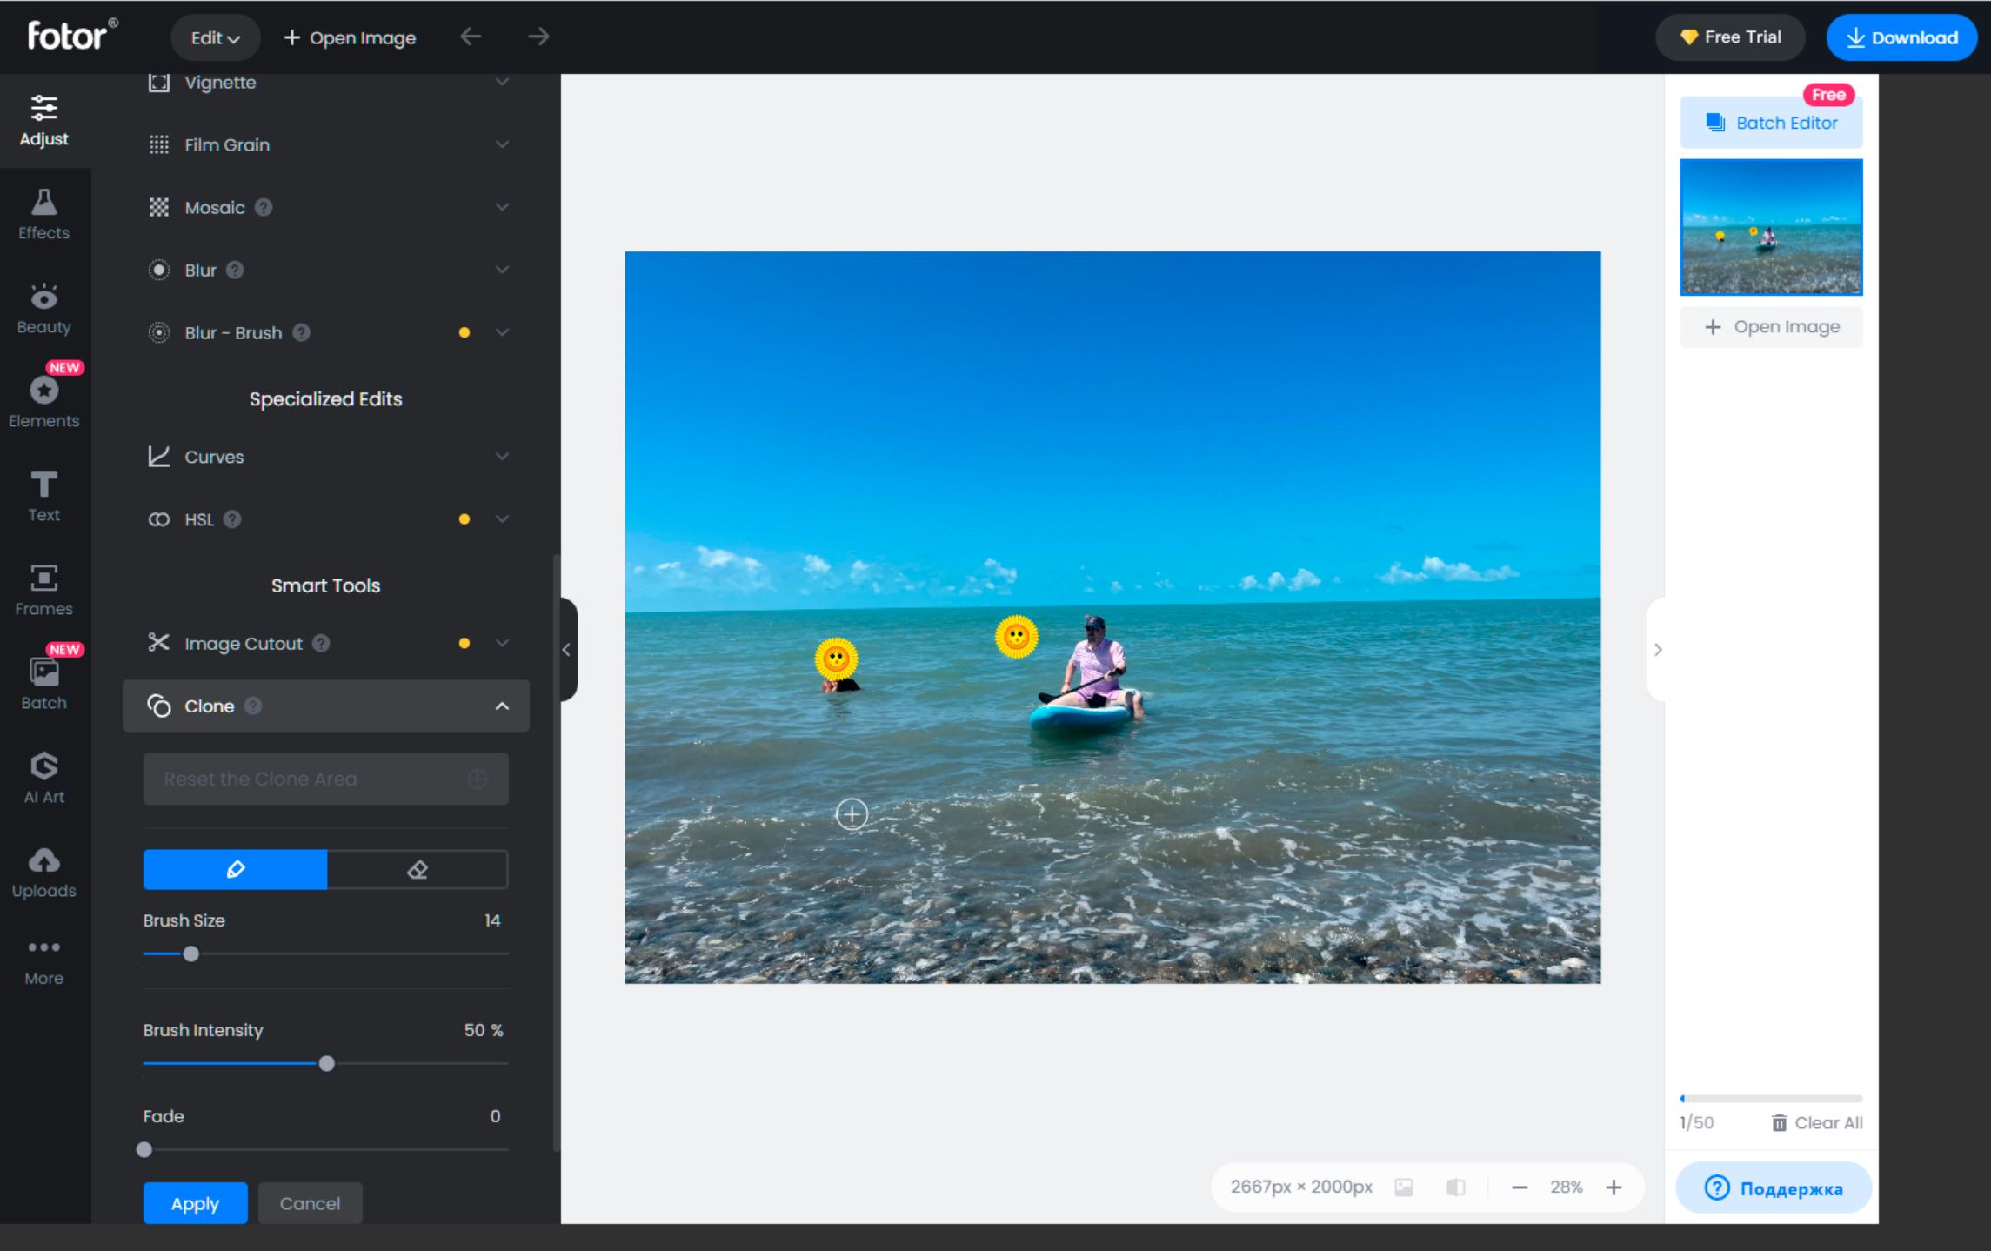Toggle the Clone brush draw mode
Screen dimensions: 1991x1251
[x=235, y=869]
